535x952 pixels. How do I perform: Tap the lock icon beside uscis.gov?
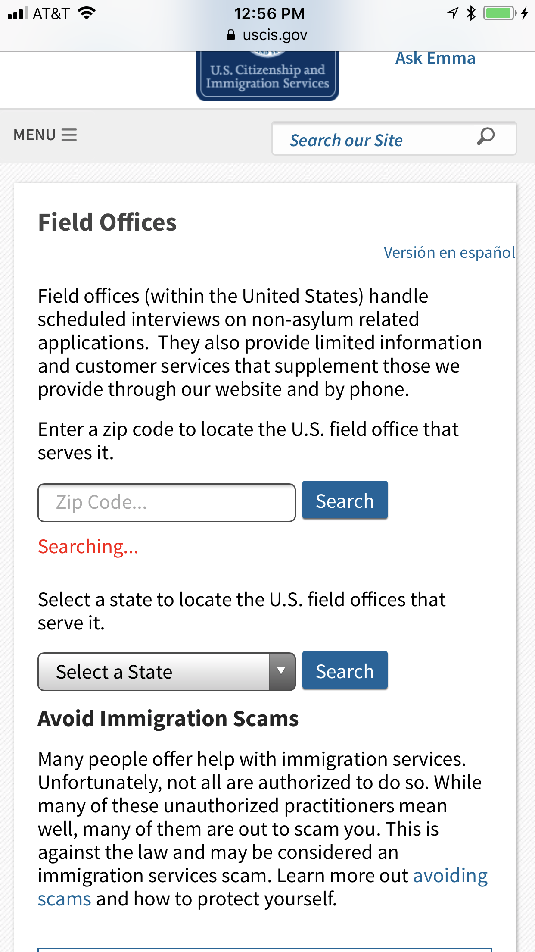pos(231,35)
